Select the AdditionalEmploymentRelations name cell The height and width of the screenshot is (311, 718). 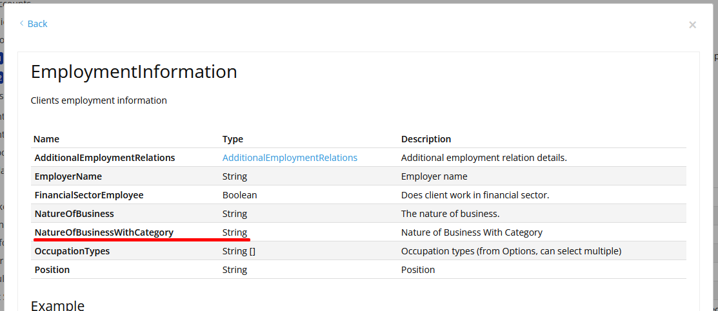point(105,158)
